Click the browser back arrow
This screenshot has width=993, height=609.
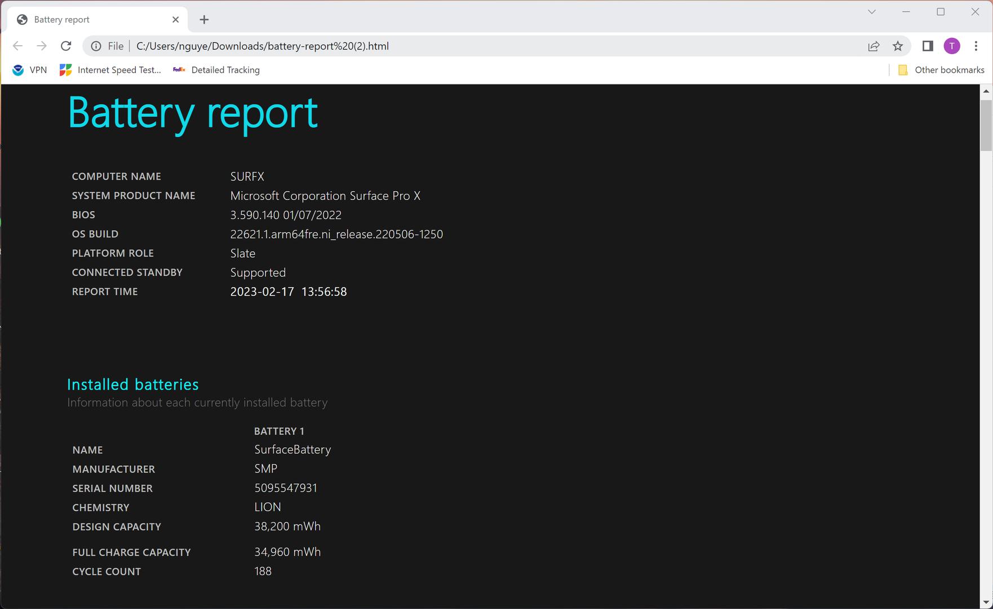17,46
